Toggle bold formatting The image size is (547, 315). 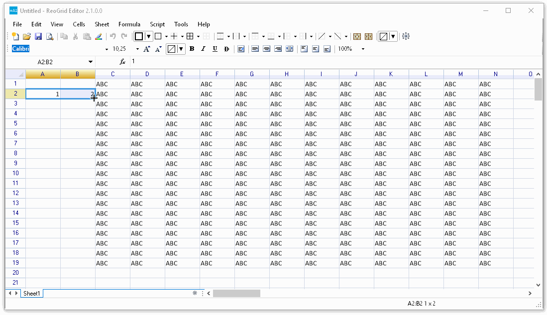tap(192, 49)
